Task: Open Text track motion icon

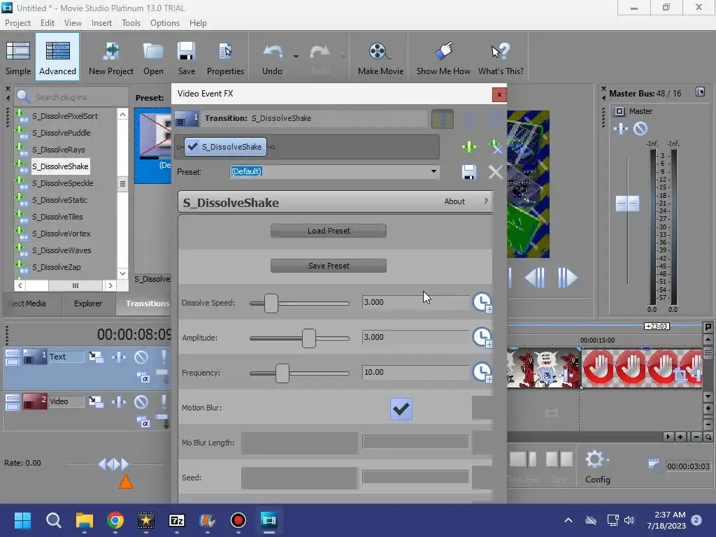Action: pos(96,357)
